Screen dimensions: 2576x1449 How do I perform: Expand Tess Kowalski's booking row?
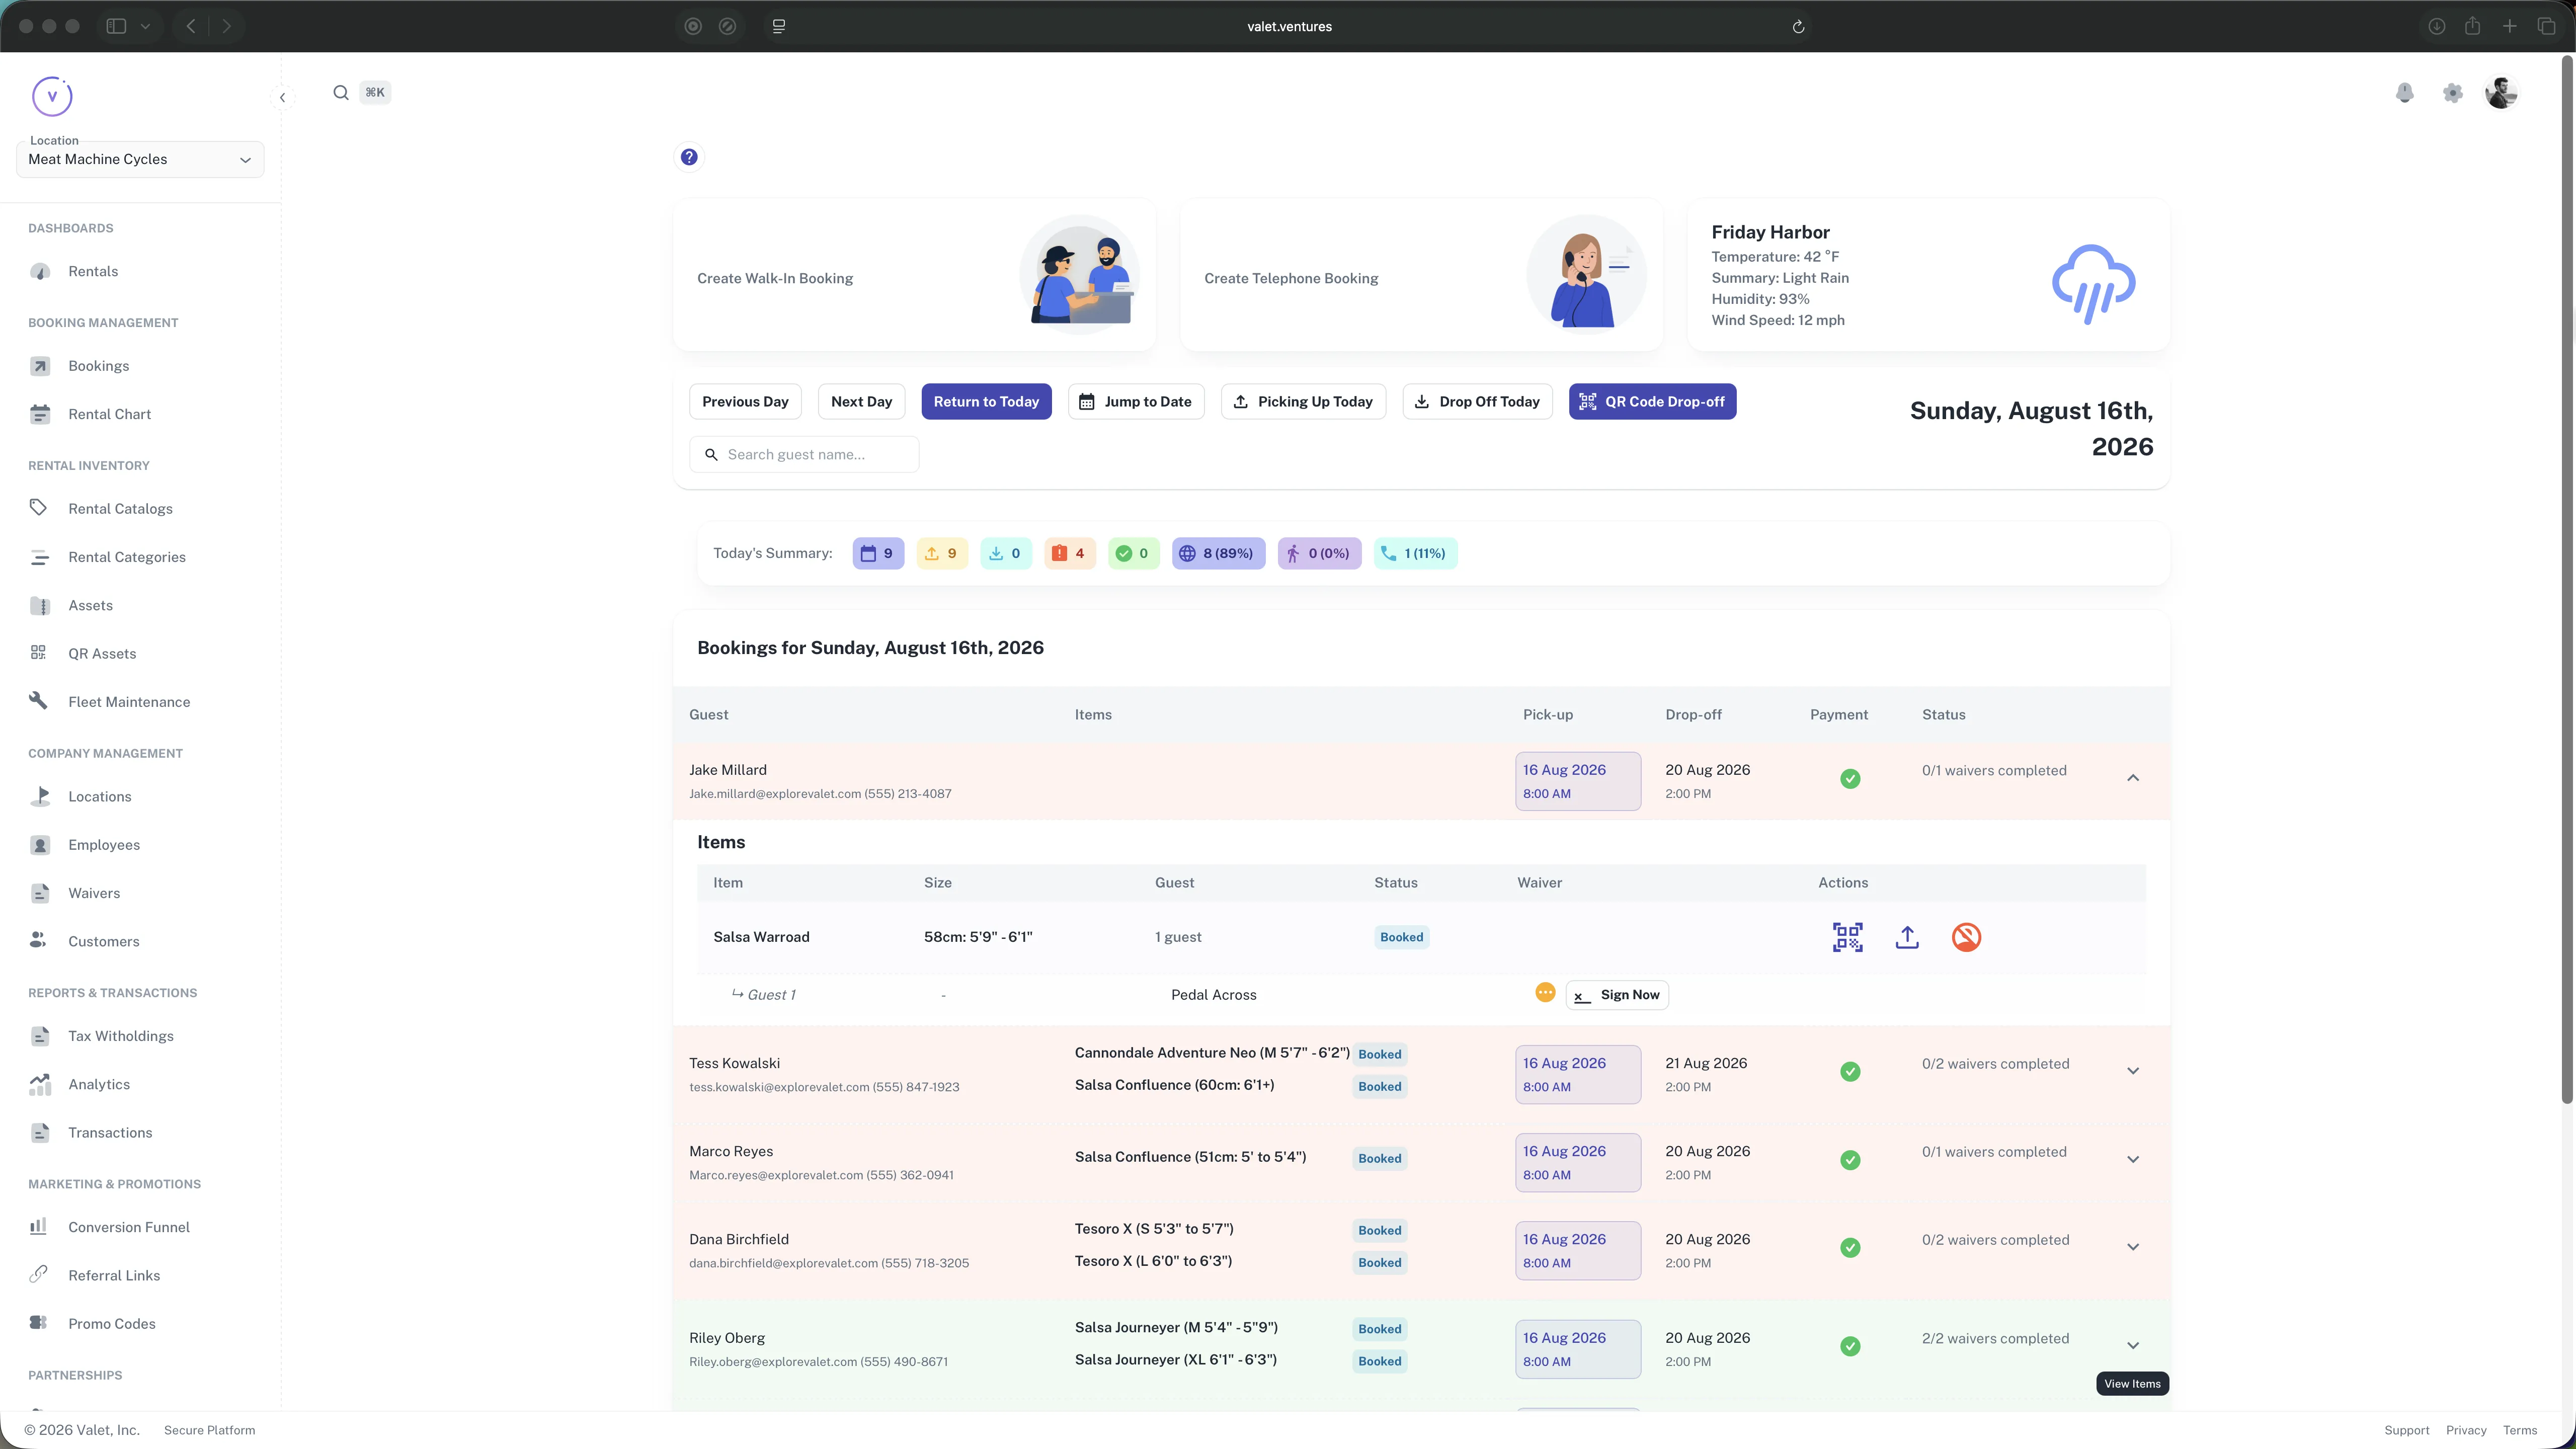(2132, 1070)
